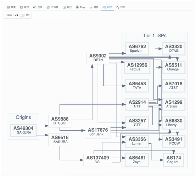
Task: Click the AS2914 NTT node
Action: (137, 104)
